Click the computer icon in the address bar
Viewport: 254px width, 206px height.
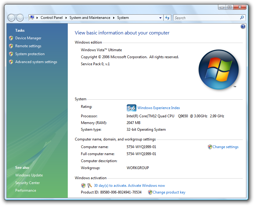pos(32,17)
